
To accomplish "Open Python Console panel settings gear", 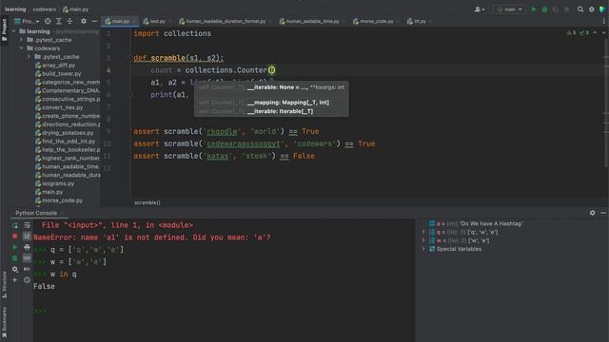I will [592, 213].
